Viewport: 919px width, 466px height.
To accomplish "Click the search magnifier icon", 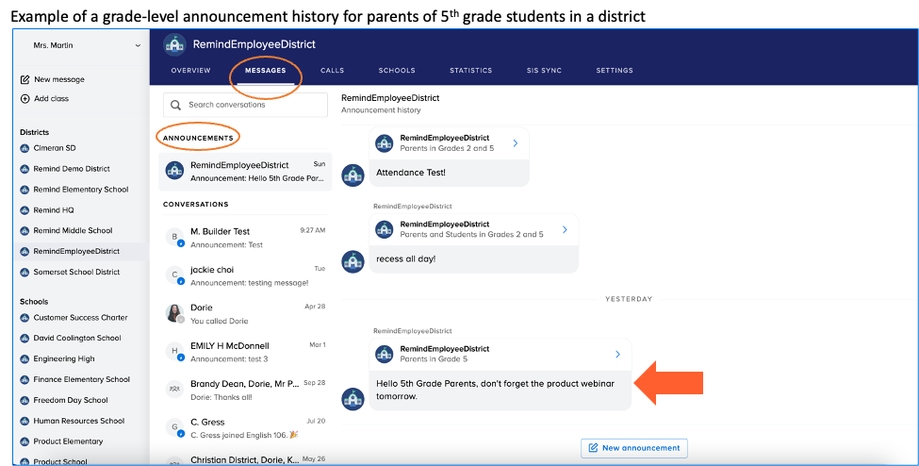I will click(175, 105).
